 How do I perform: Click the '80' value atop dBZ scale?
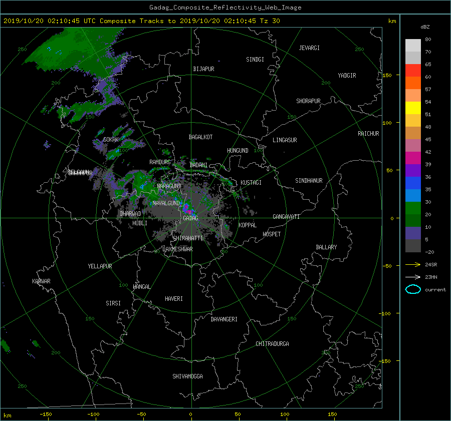tap(428, 40)
